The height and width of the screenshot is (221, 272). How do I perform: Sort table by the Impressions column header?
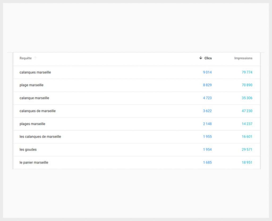pos(243,58)
